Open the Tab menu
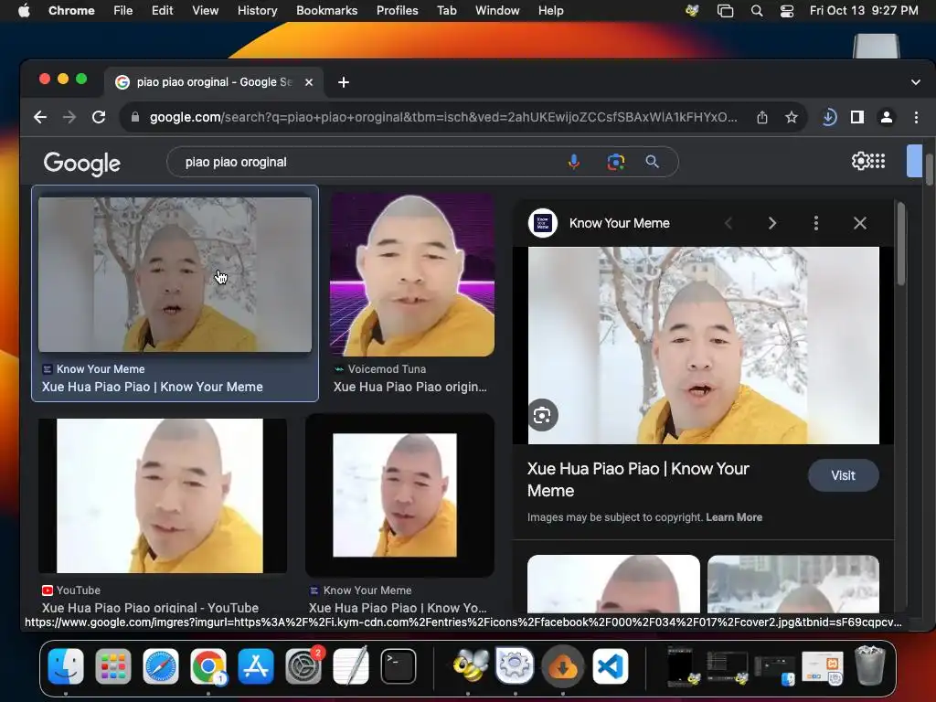 point(446,11)
